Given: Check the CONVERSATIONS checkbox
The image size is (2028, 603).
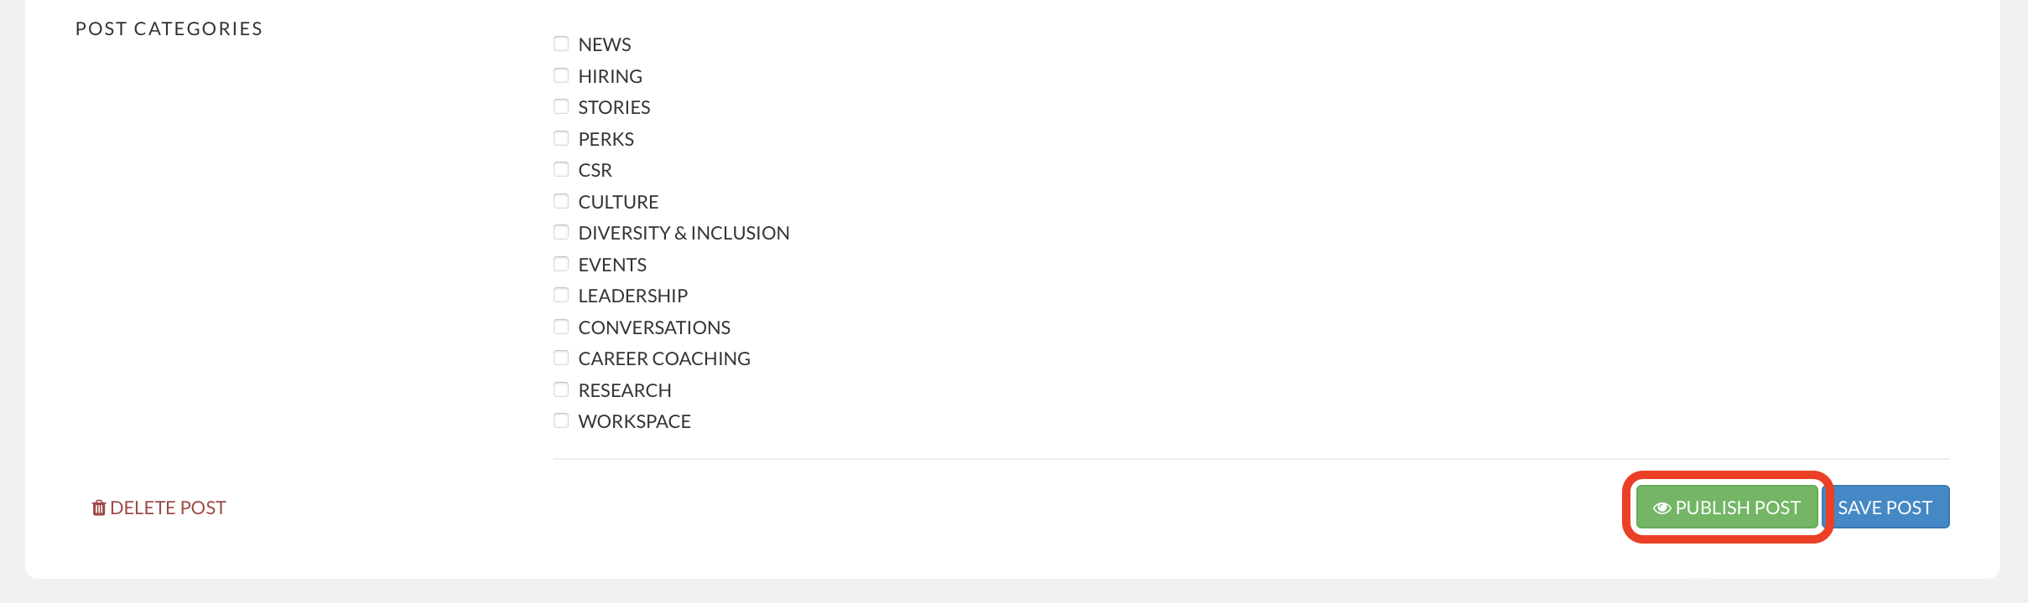Looking at the screenshot, I should pos(561,326).
